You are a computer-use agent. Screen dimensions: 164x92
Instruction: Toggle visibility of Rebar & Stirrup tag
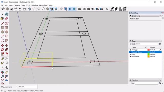pos(130,52)
